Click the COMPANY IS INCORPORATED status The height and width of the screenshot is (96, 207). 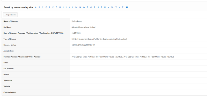tap(83, 45)
